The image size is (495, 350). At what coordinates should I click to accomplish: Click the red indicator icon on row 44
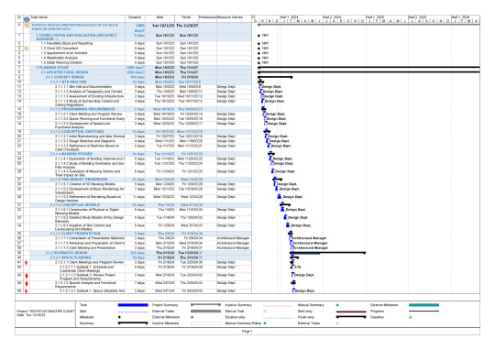pyautogui.click(x=27, y=284)
